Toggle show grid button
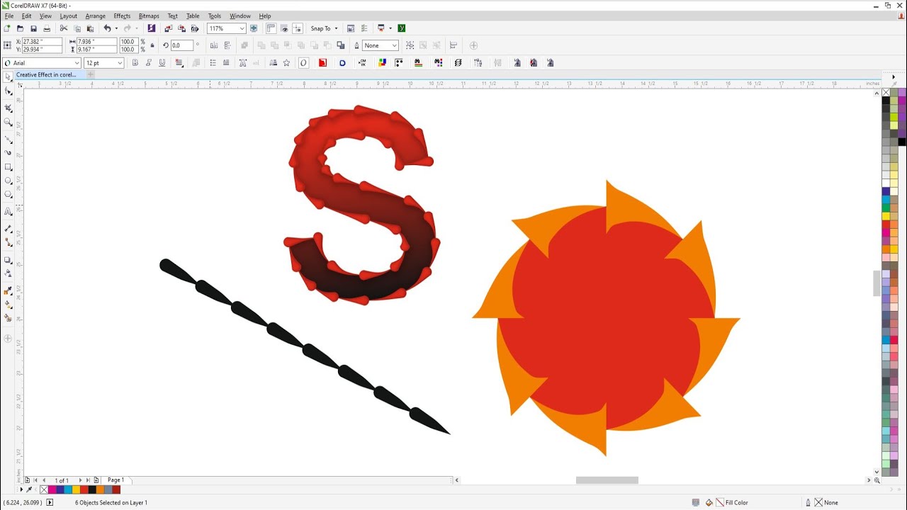 [x=284, y=28]
